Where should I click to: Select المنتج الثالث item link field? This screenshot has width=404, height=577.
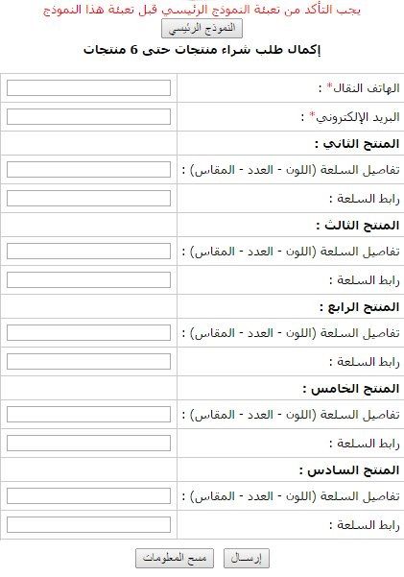point(88,280)
